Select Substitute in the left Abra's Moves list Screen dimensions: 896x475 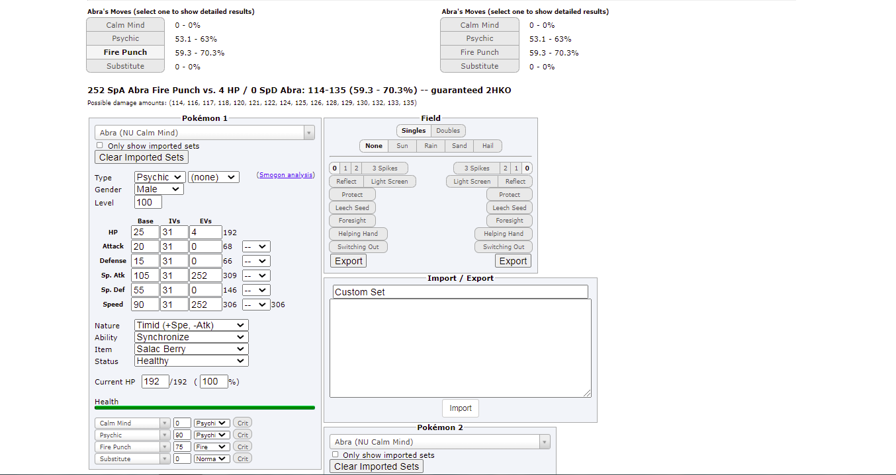[x=125, y=66]
